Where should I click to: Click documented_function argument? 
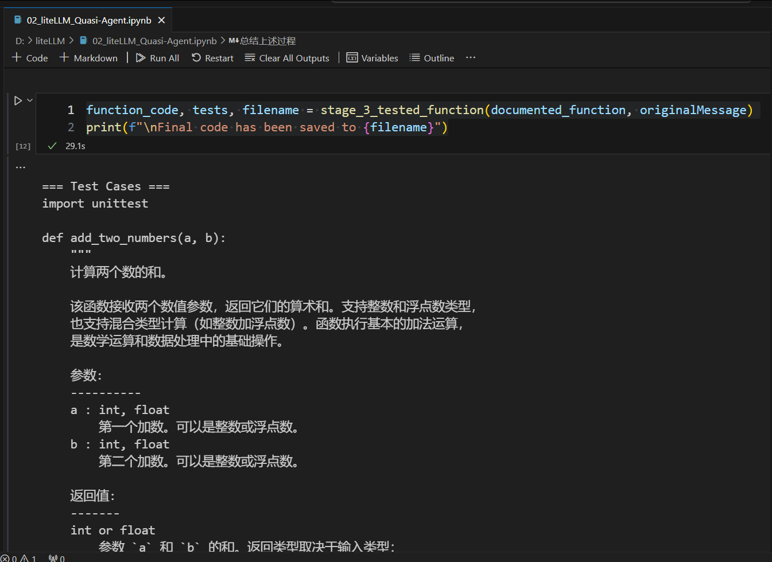pos(558,110)
